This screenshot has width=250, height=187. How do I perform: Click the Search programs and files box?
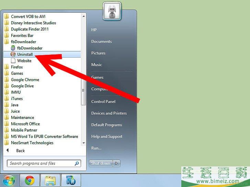click(44, 163)
